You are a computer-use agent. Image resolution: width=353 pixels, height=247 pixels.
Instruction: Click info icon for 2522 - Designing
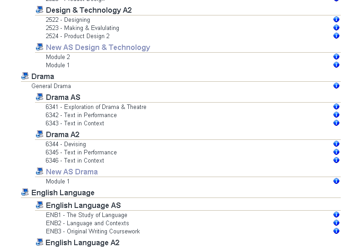click(336, 20)
